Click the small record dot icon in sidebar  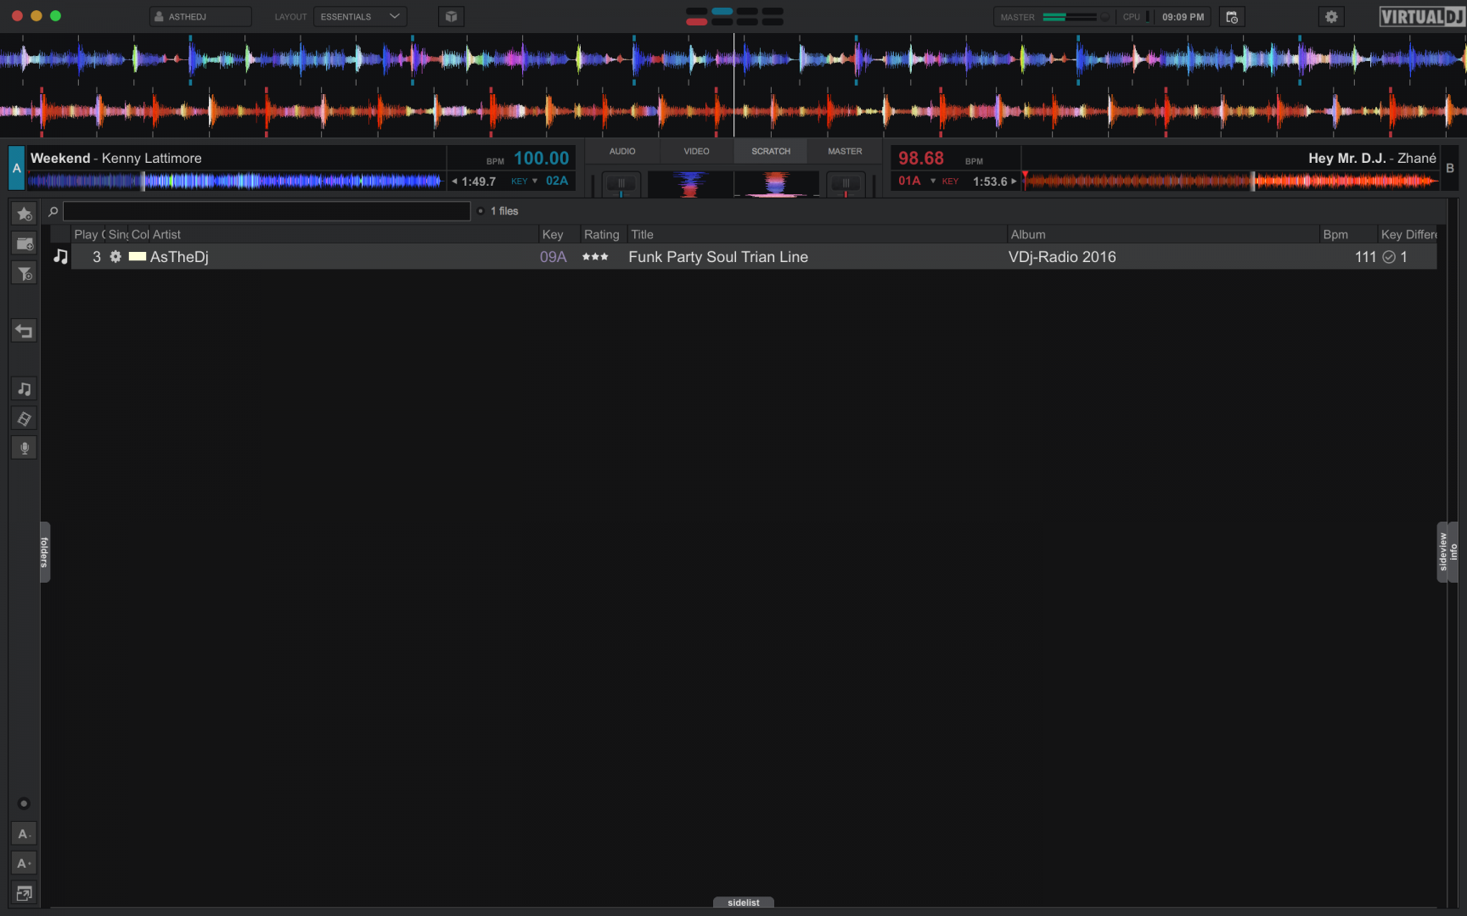click(24, 803)
